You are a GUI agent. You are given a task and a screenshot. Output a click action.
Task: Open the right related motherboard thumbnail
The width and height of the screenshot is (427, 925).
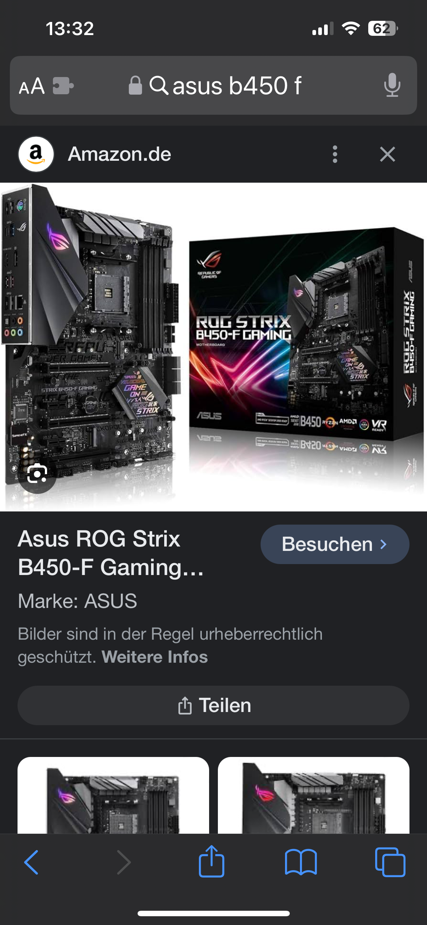pyautogui.click(x=313, y=795)
